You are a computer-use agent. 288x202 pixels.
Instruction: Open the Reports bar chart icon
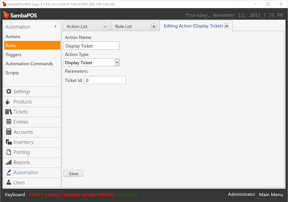[x=9, y=162]
